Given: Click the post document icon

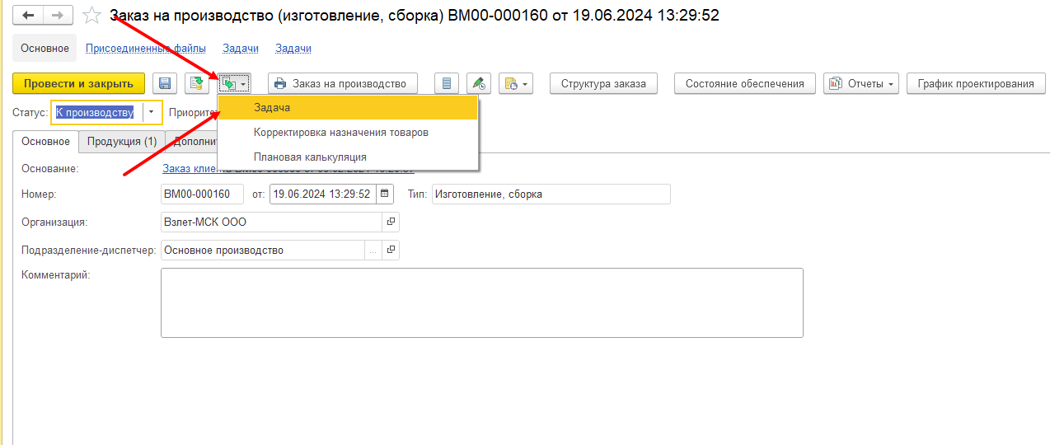Looking at the screenshot, I should coord(197,83).
